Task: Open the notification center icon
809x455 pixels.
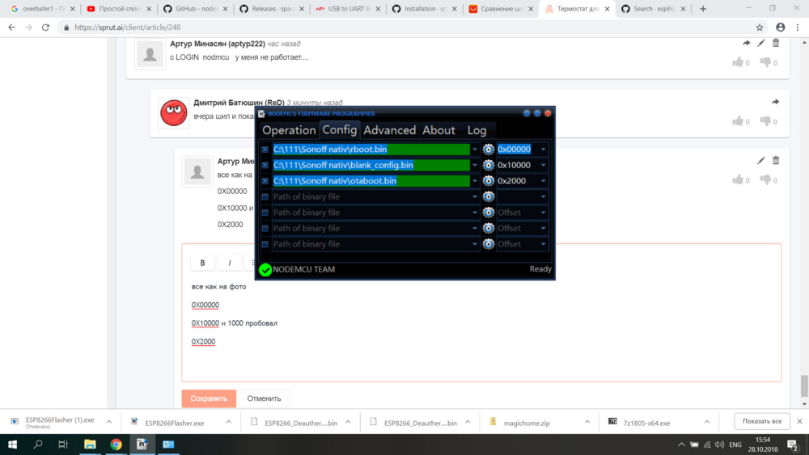Action: tap(793, 444)
